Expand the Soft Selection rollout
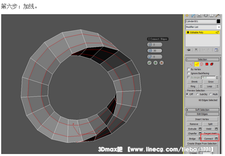Viewport: 225px width, 156px height. click(202, 110)
